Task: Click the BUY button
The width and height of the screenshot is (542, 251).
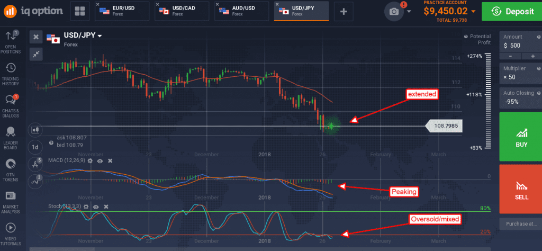Action: (521, 137)
